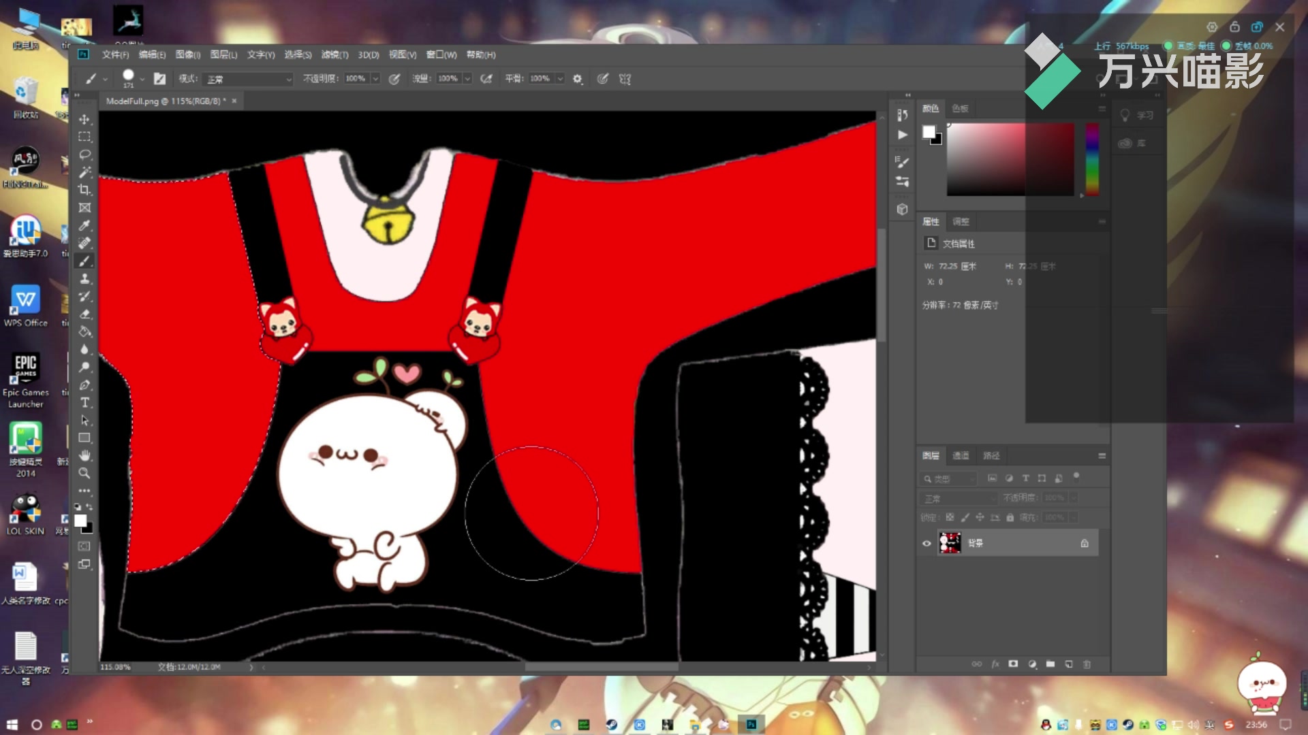Add layer mask at Layers panel bottom
The width and height of the screenshot is (1308, 735).
pyautogui.click(x=1013, y=664)
